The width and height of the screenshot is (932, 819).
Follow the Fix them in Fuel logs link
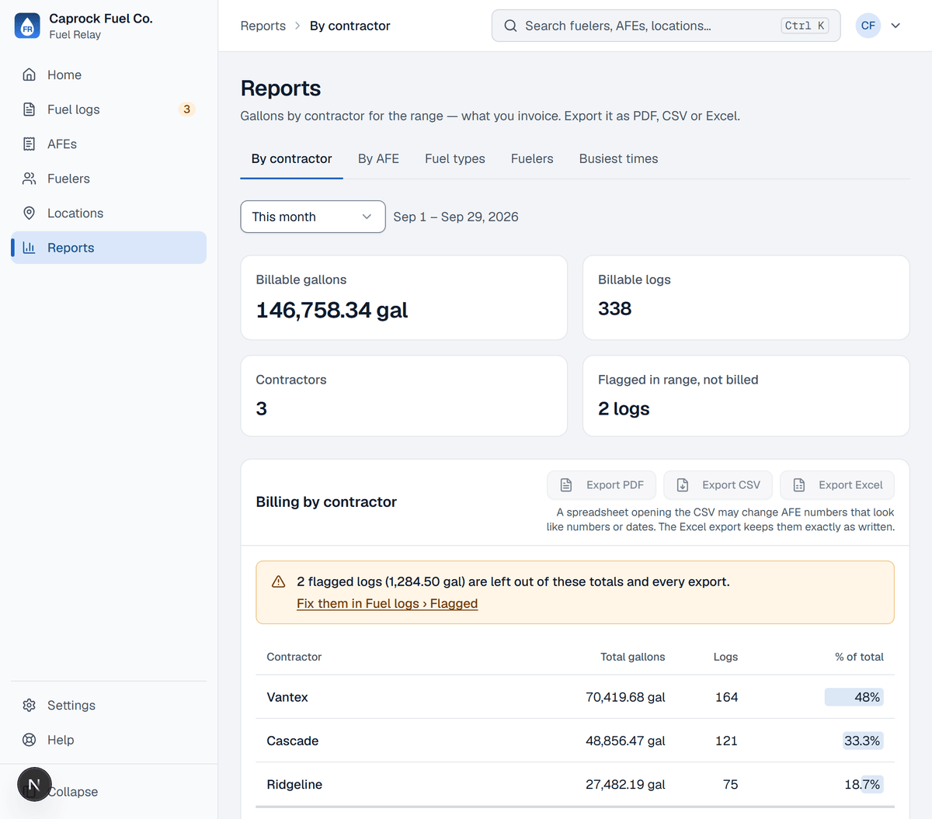pyautogui.click(x=387, y=603)
